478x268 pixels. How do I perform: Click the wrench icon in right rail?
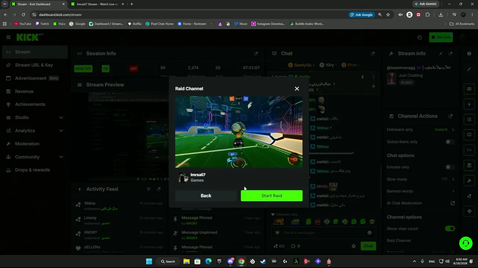tap(469, 181)
